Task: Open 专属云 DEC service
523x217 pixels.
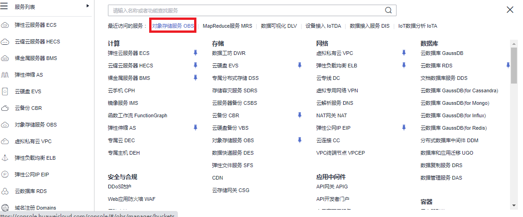Action: (x=121, y=140)
